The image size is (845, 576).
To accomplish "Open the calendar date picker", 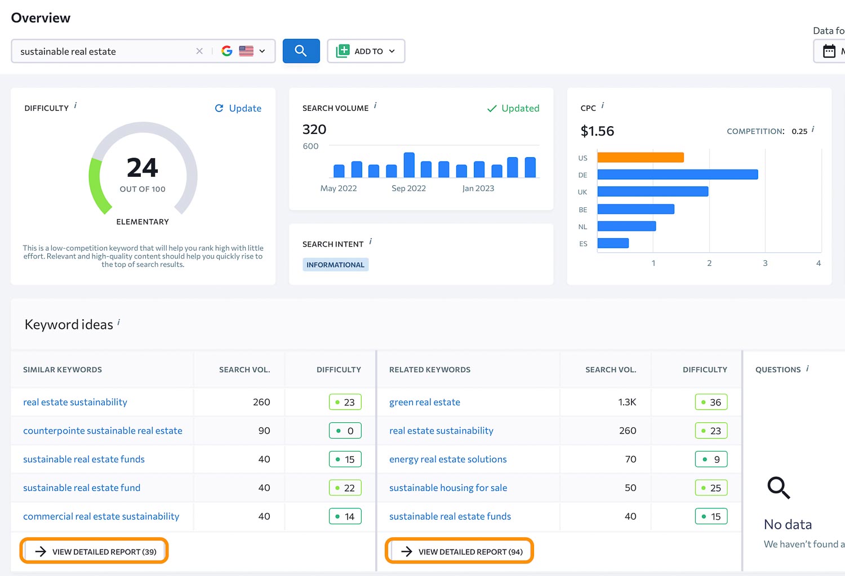I will click(x=829, y=51).
